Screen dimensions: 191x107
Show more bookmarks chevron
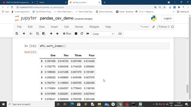tap(173, 12)
